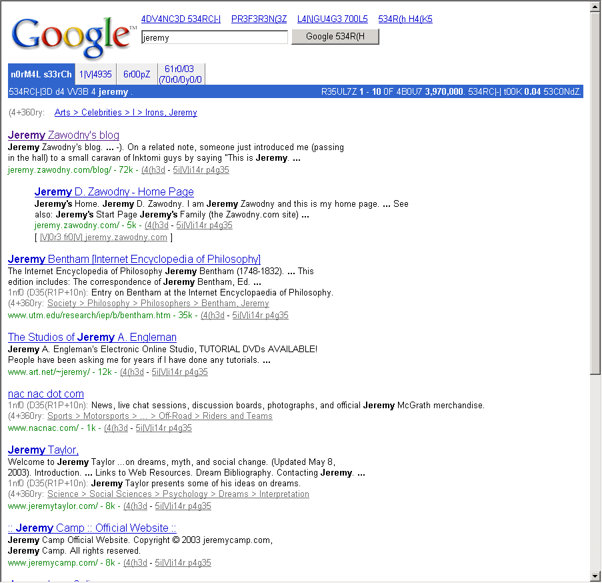Viewport: 602px width, 583px height.
Task: Open '5i|V|i14r p4g35' for www.jeremytaylor.com/
Action: point(183,506)
